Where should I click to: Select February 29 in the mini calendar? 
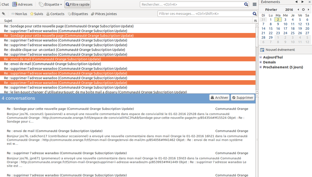pos(270,37)
